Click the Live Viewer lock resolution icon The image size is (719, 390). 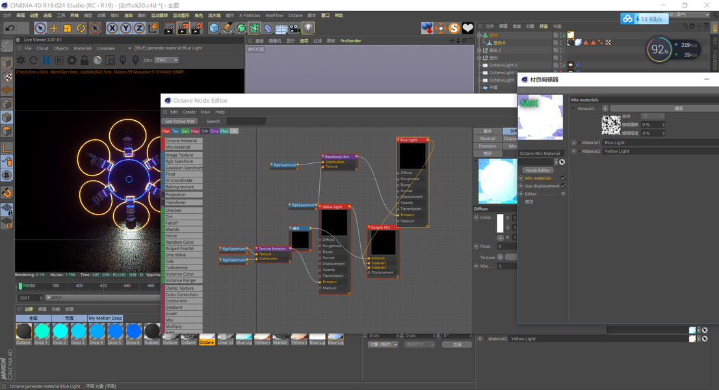click(85, 60)
